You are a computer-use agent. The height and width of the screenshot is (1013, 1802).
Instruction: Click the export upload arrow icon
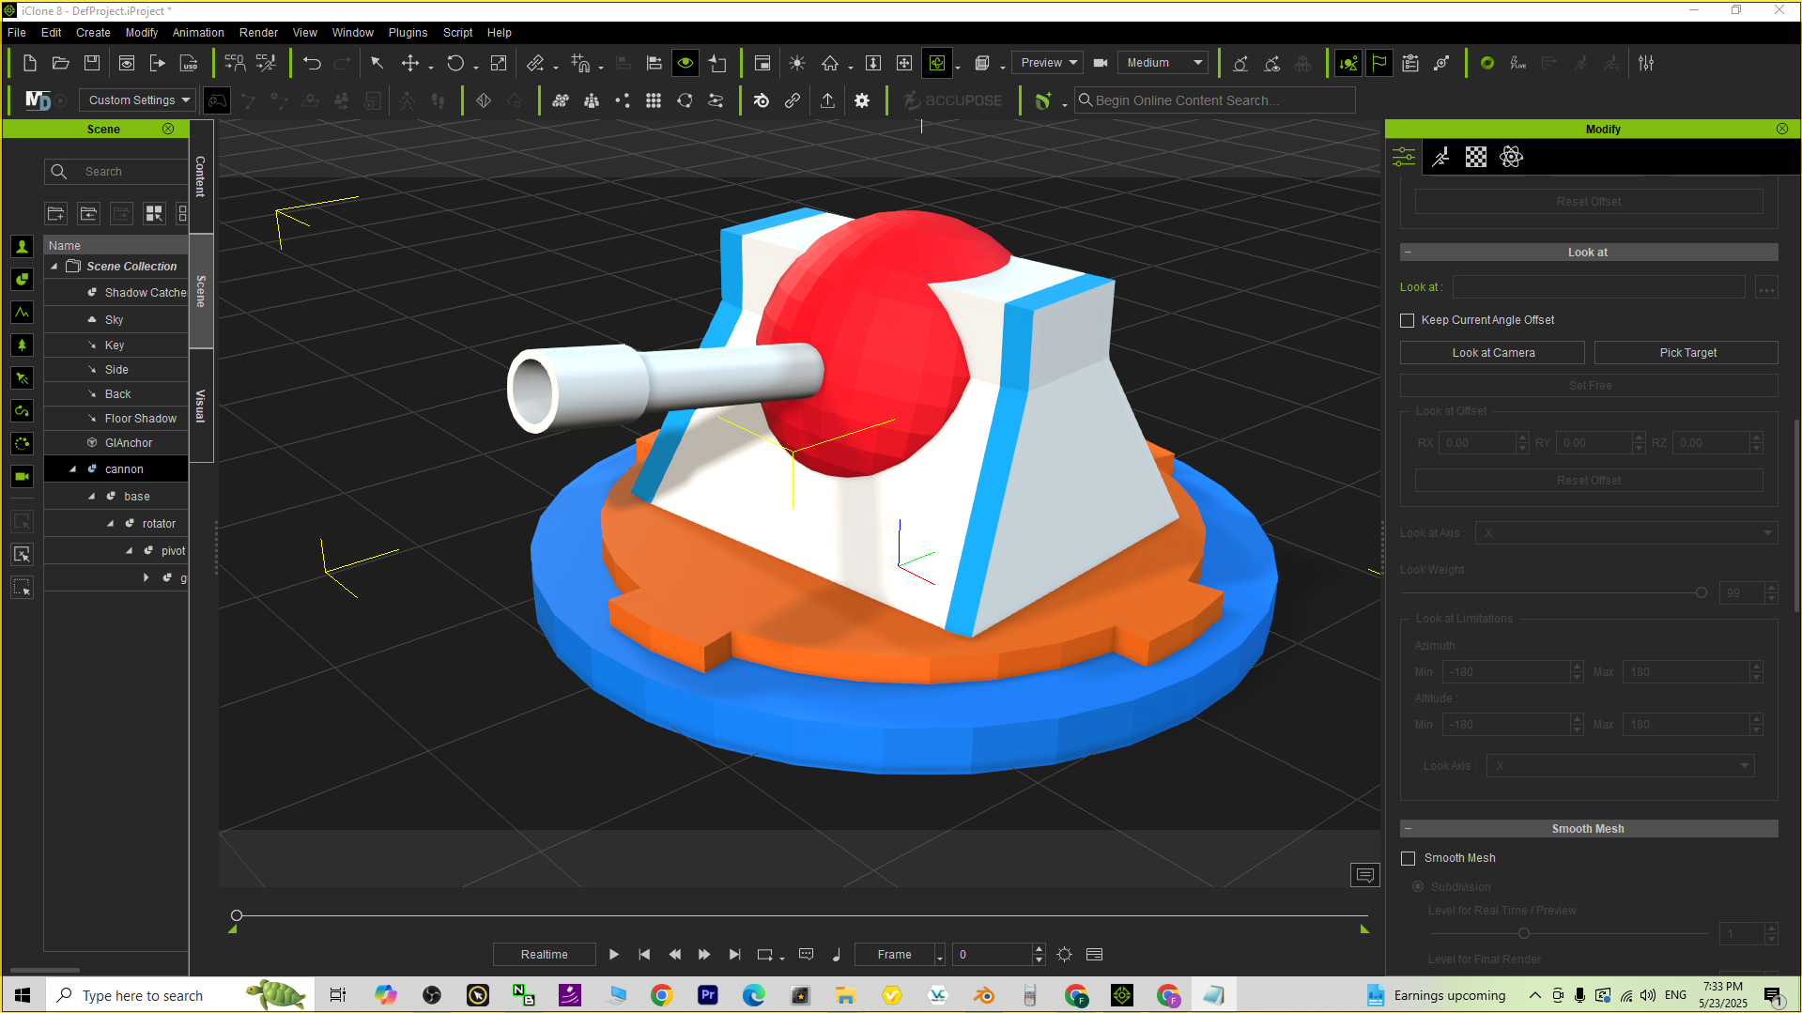827,100
